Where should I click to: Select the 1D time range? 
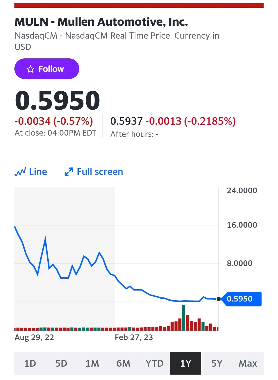click(x=30, y=363)
